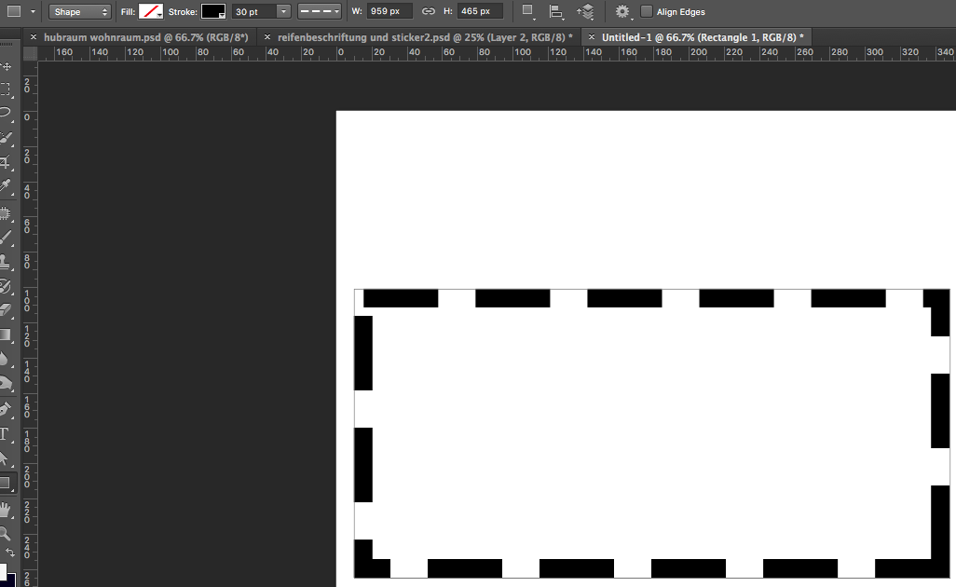Select the Blur droplet tool
Viewport: 956px width, 587px height.
6,359
